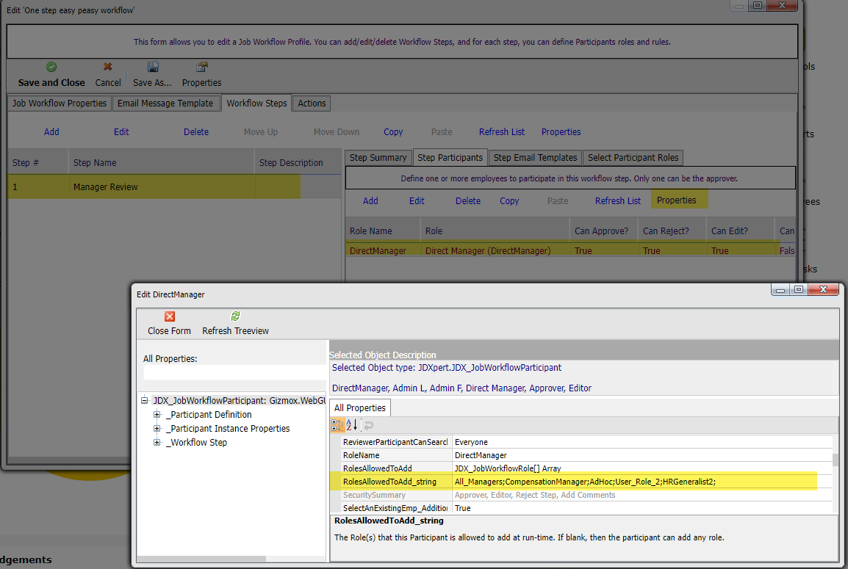Viewport: 848px width, 569px height.
Task: Click the highlighted Properties link for participants
Action: (676, 200)
